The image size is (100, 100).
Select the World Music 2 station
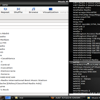pos(81,91)
